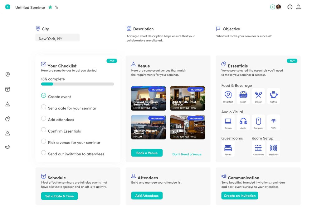The height and width of the screenshot is (221, 312).
Task: Click the checklist progress bar
Action: tap(78, 84)
